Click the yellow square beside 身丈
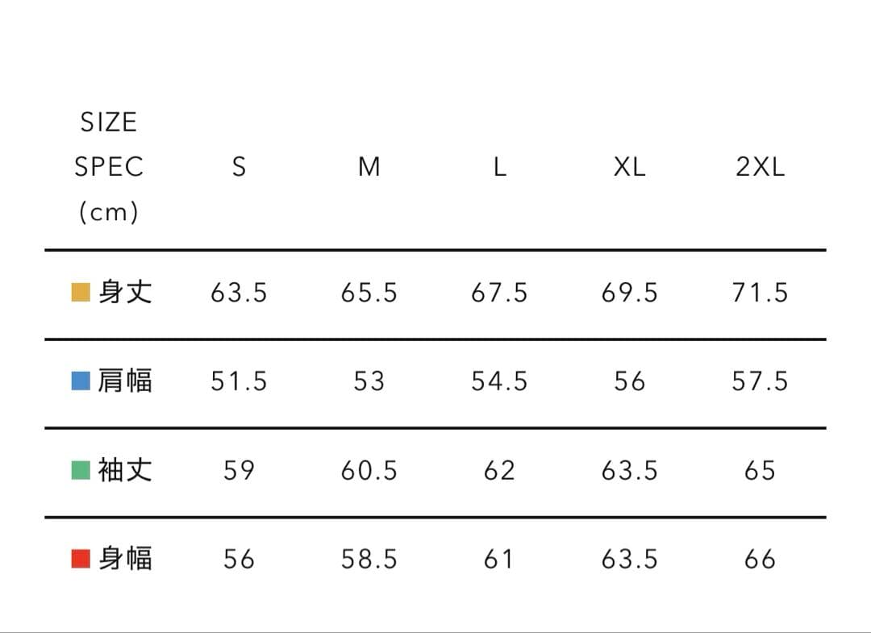871x633 pixels. point(81,292)
